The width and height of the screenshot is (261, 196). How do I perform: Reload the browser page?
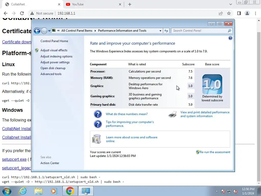pyautogui.click(x=22, y=13)
